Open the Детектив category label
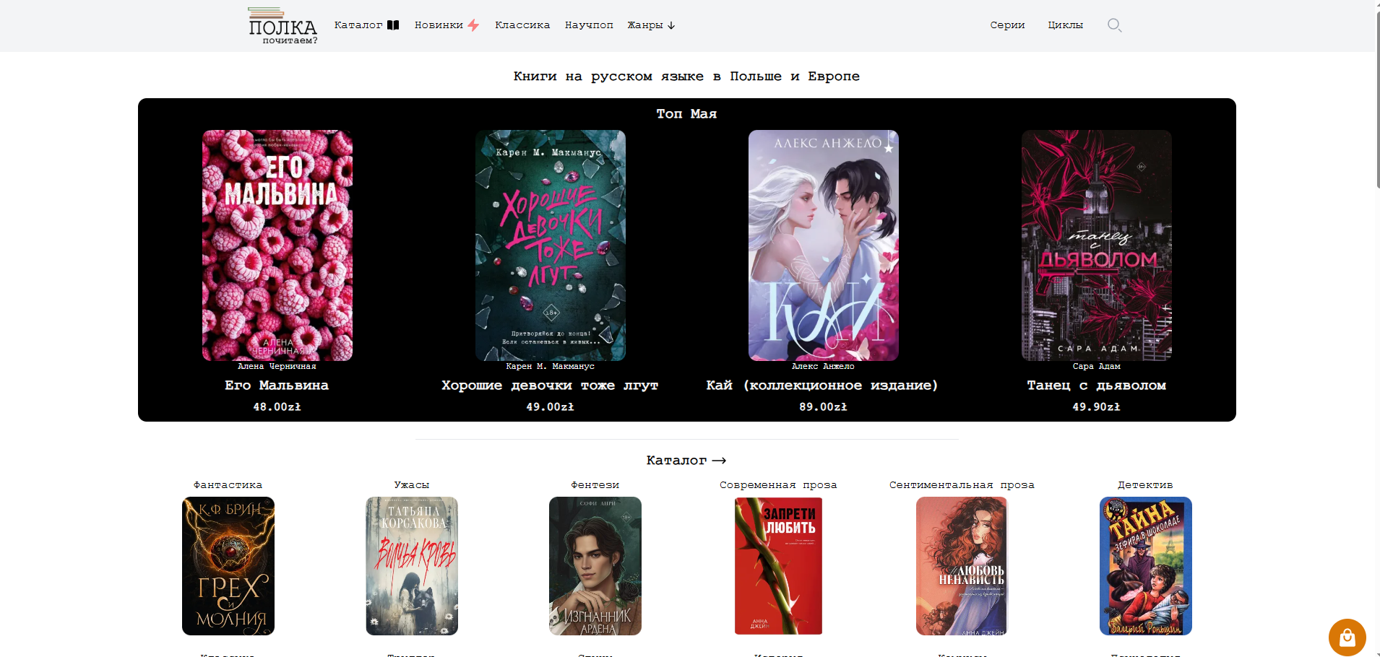This screenshot has height=657, width=1380. pos(1145,485)
